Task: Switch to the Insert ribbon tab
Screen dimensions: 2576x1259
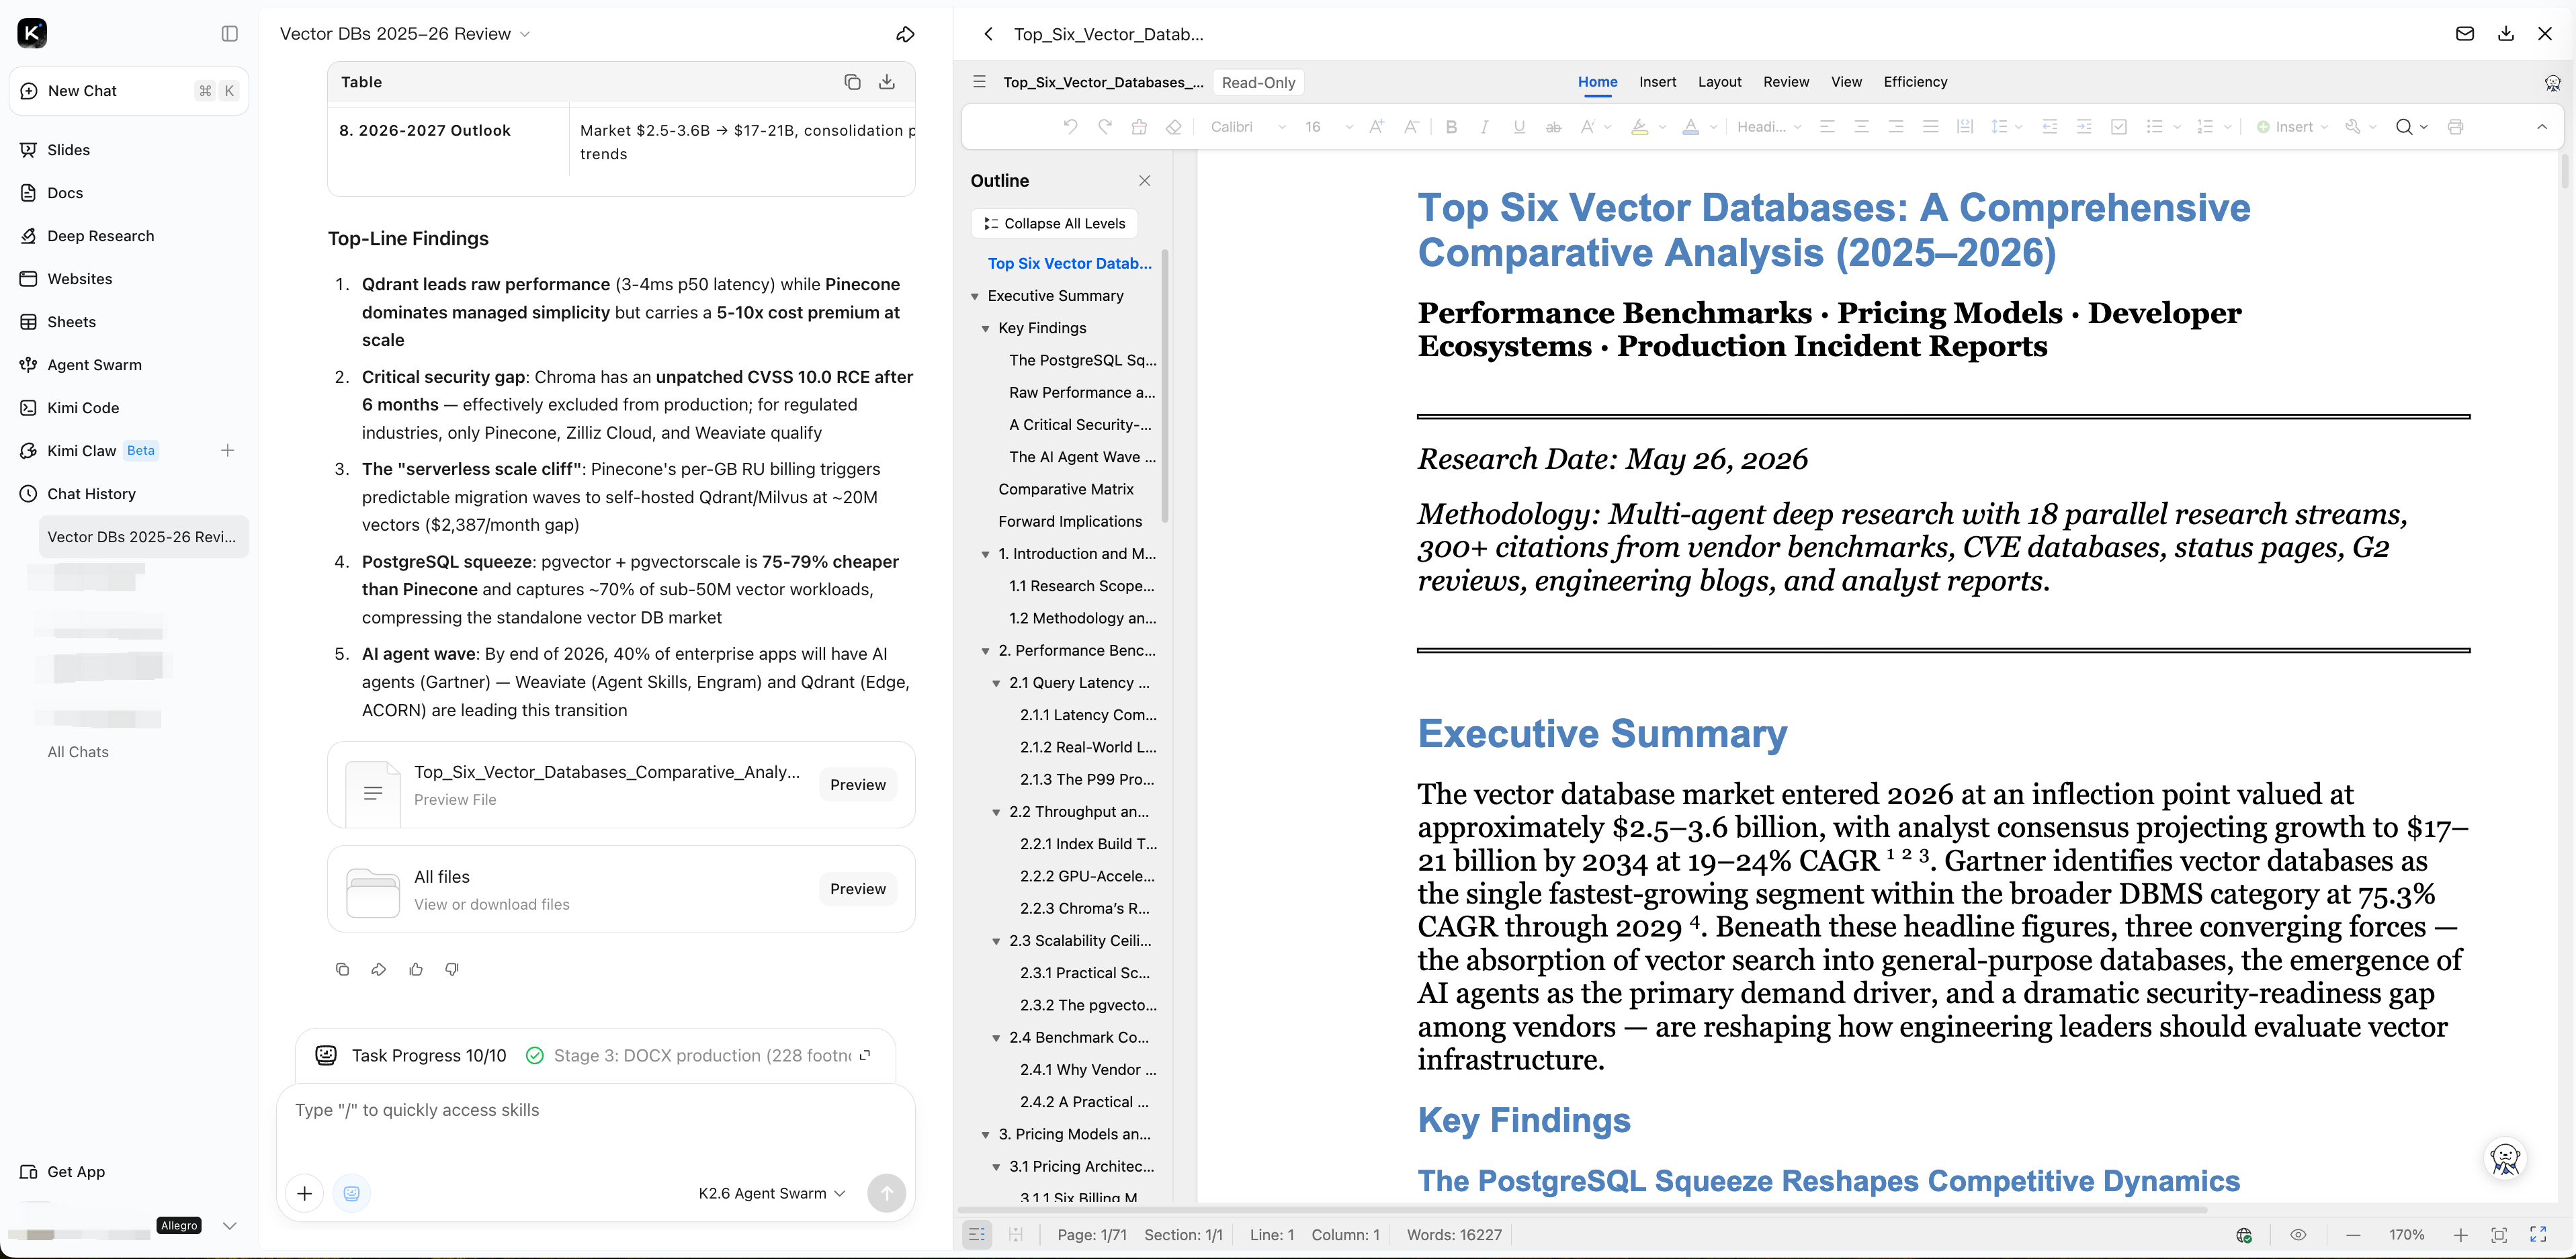Action: pos(1657,82)
